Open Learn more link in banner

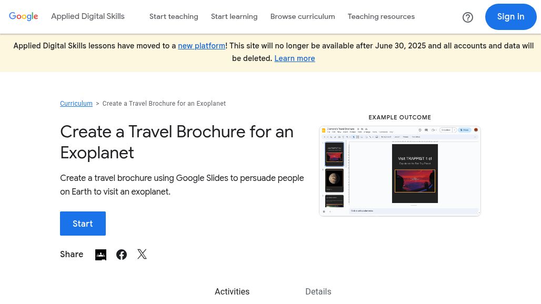click(x=295, y=58)
